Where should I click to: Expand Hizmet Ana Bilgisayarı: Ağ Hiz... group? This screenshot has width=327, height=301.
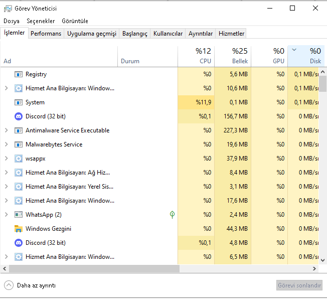point(6,173)
